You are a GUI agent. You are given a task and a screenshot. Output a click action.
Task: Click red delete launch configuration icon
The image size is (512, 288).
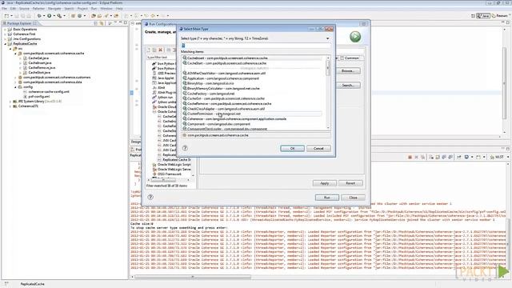click(x=161, y=50)
